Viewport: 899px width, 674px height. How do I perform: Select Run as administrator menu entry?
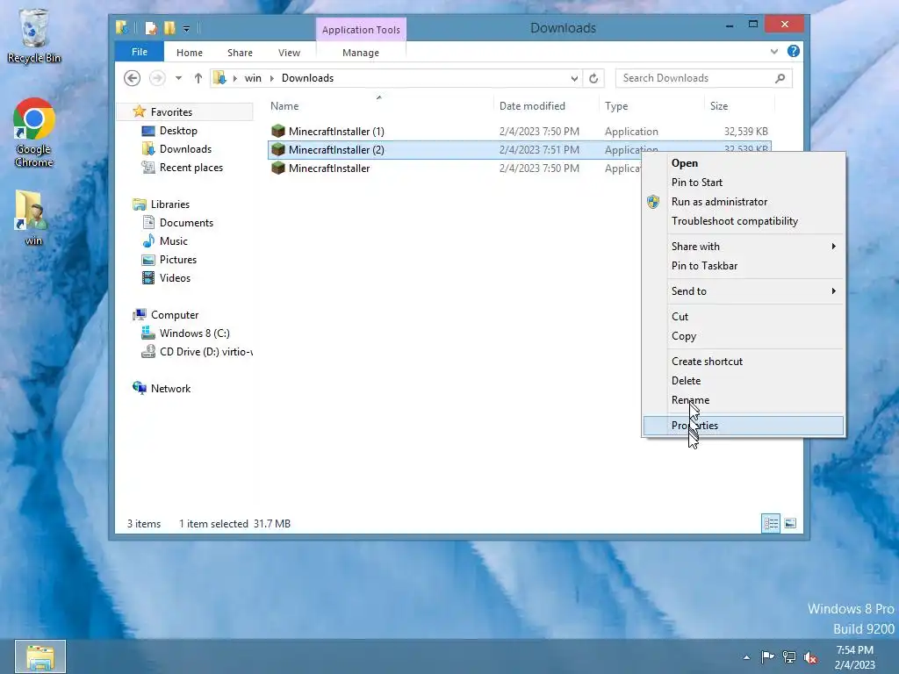(x=744, y=202)
